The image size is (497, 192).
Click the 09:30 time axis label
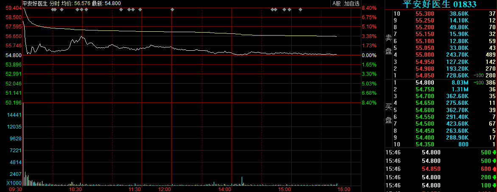16,189
